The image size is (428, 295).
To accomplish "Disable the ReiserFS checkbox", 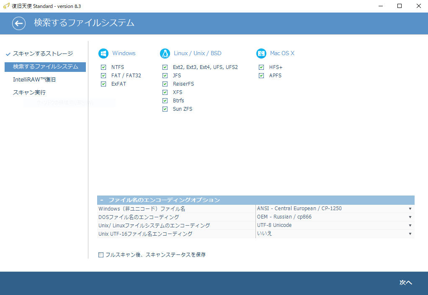I will point(165,84).
